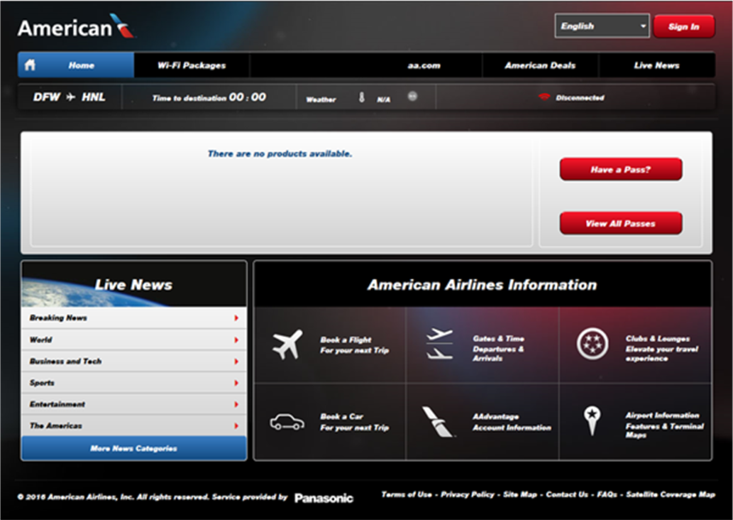The height and width of the screenshot is (520, 733).
Task: Click the American Airlines logo
Action: (x=76, y=27)
